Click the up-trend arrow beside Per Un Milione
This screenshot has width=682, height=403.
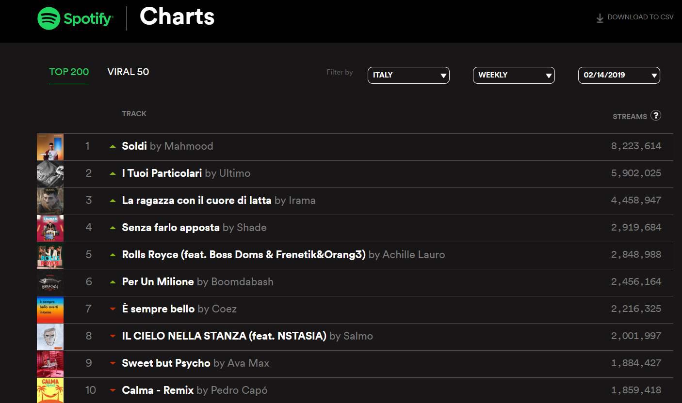tap(113, 282)
